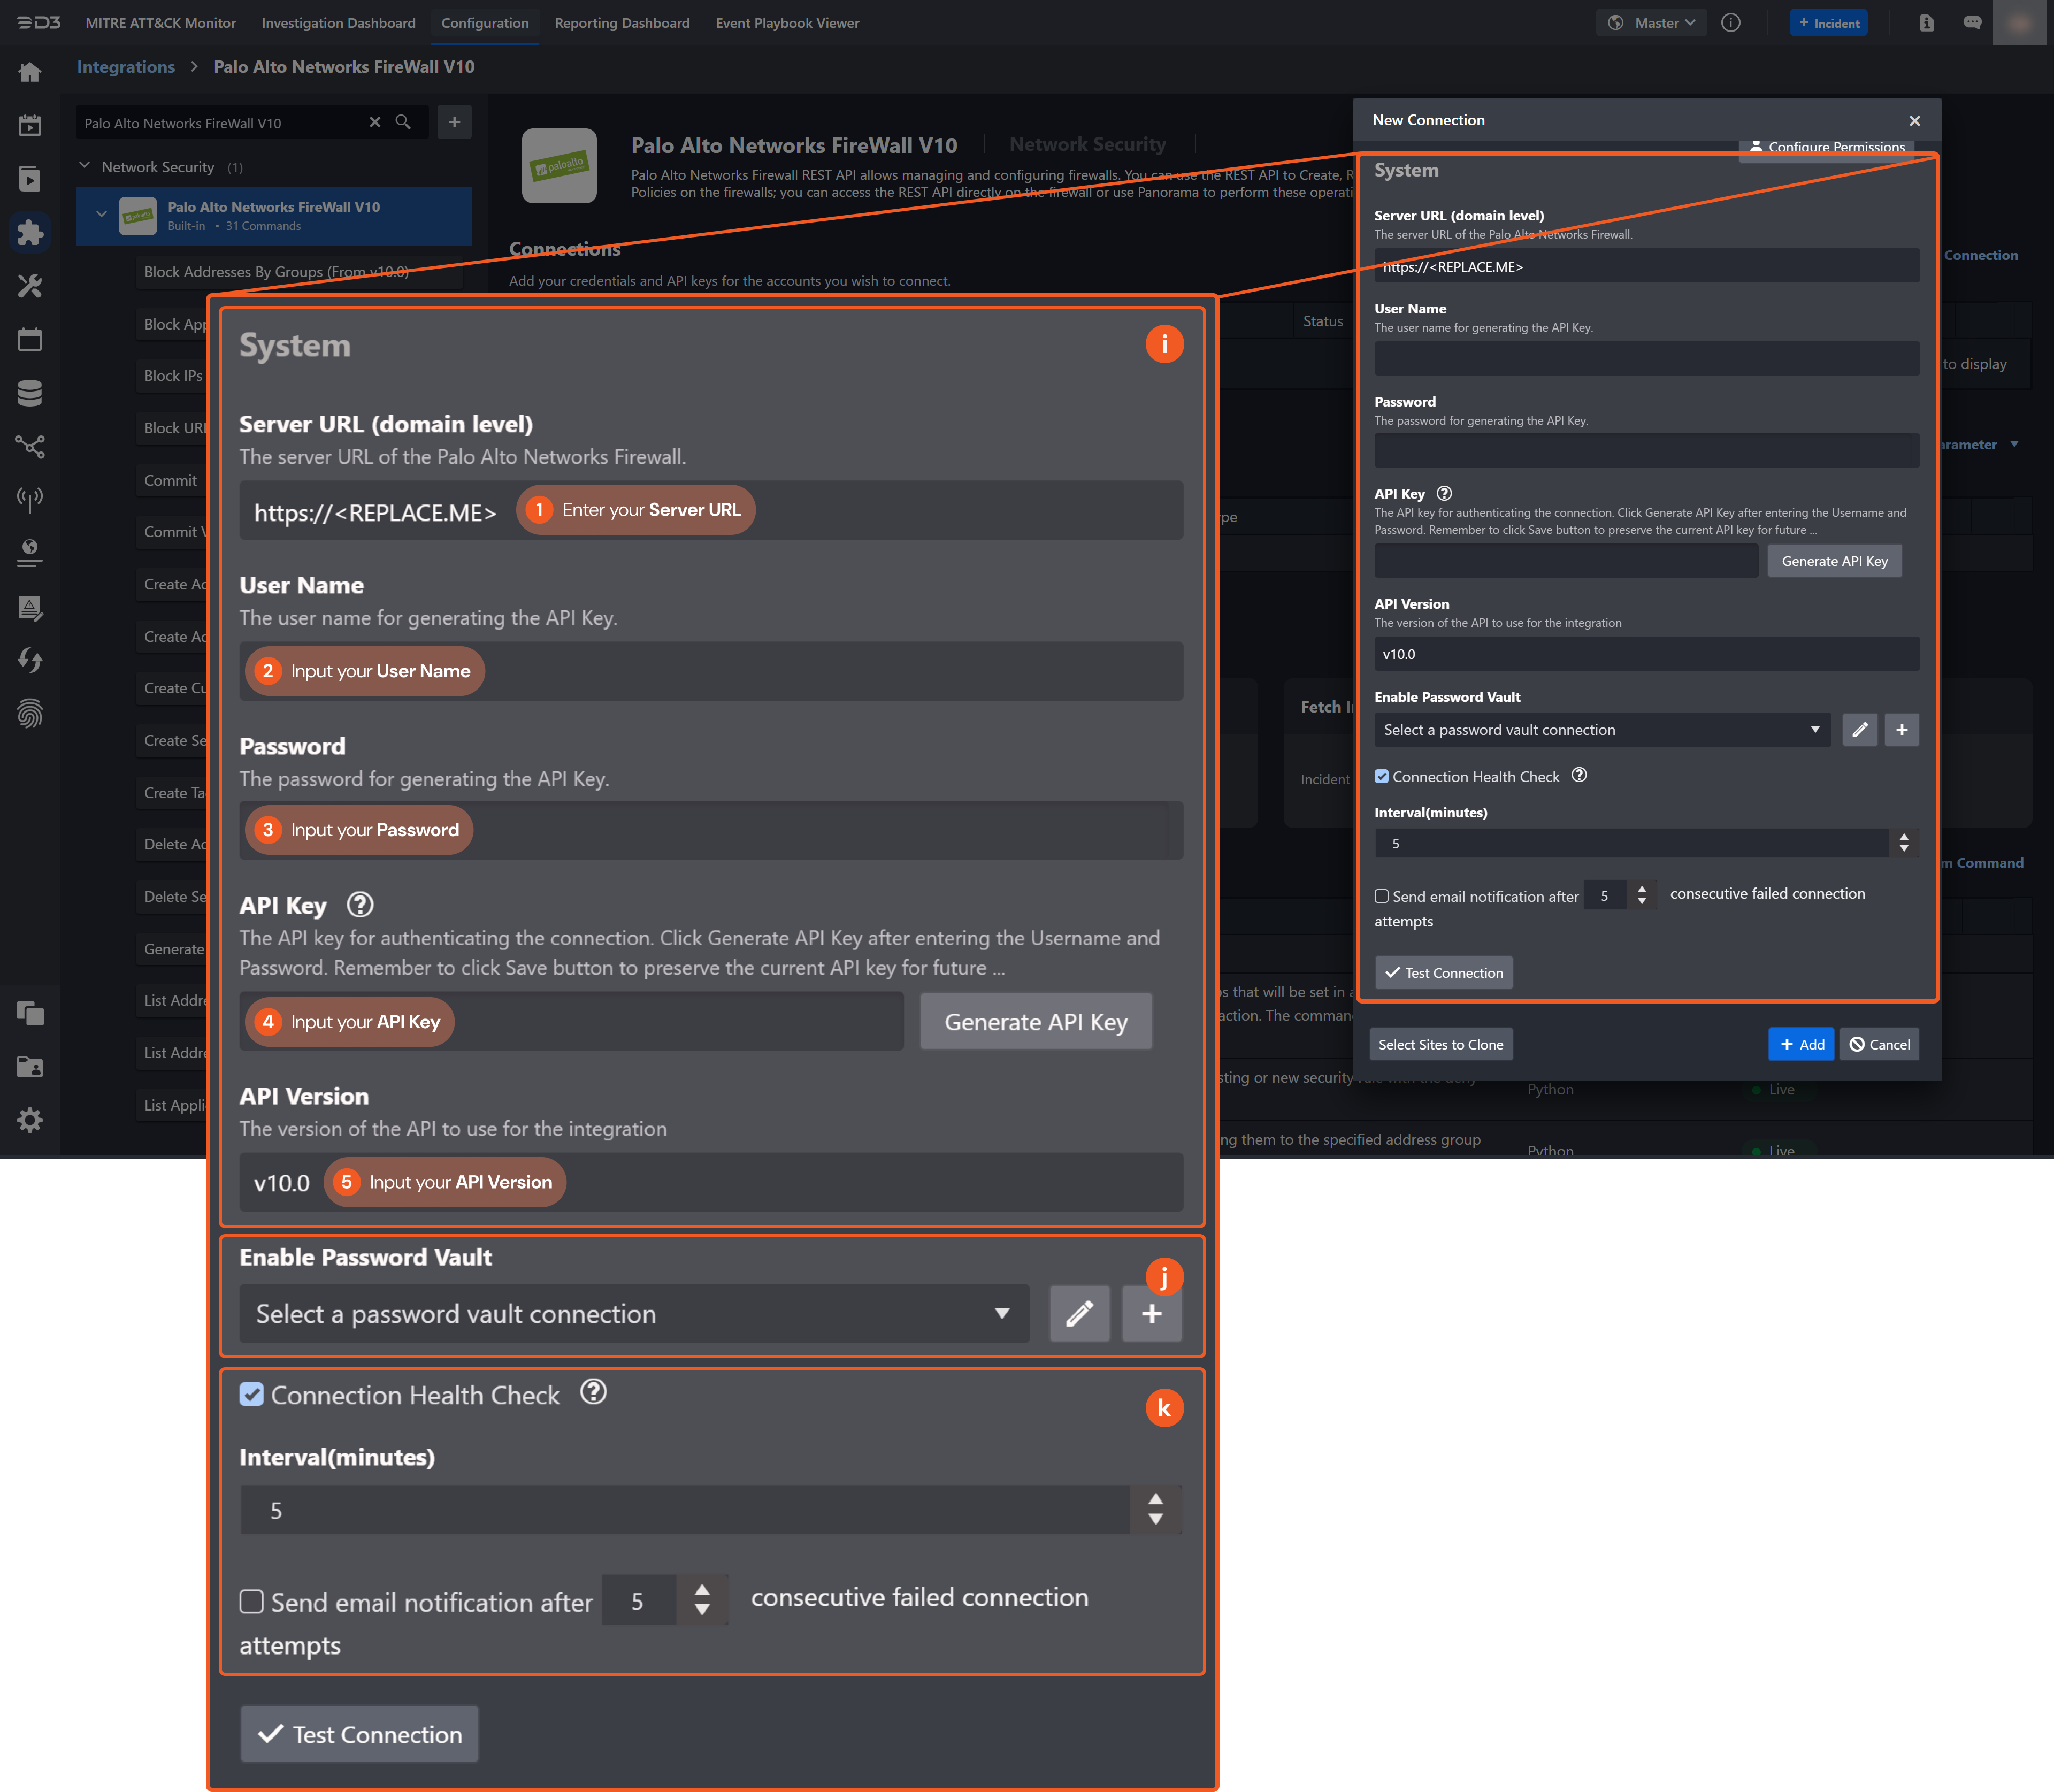
Task: Open the Master site dropdown
Action: (1655, 23)
